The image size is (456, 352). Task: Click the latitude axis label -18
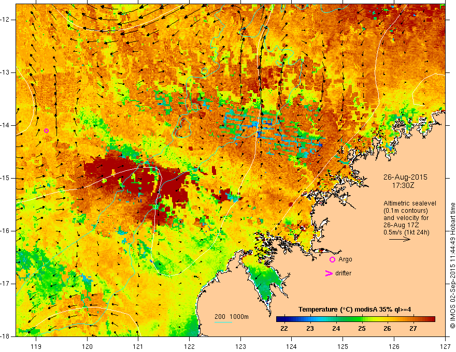tap(6, 336)
